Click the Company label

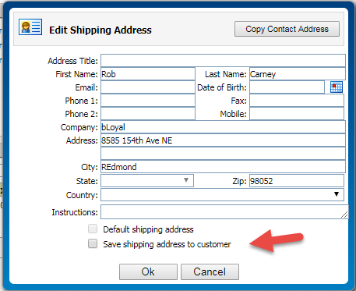(79, 127)
